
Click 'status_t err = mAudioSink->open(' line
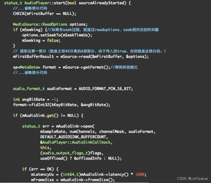pos(58,126)
